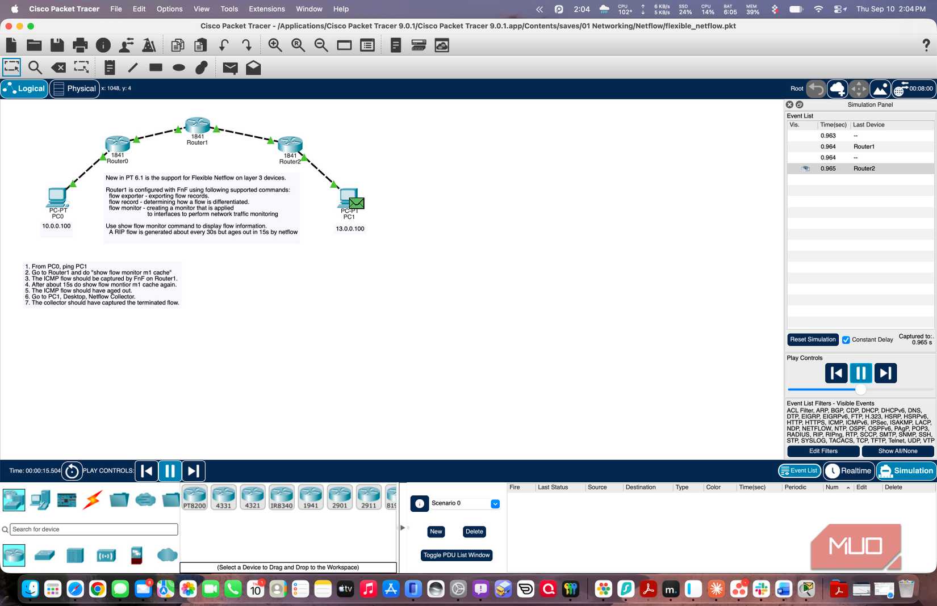Viewport: 937px width, 606px height.
Task: Open Finder in the Dock
Action: coord(30,590)
